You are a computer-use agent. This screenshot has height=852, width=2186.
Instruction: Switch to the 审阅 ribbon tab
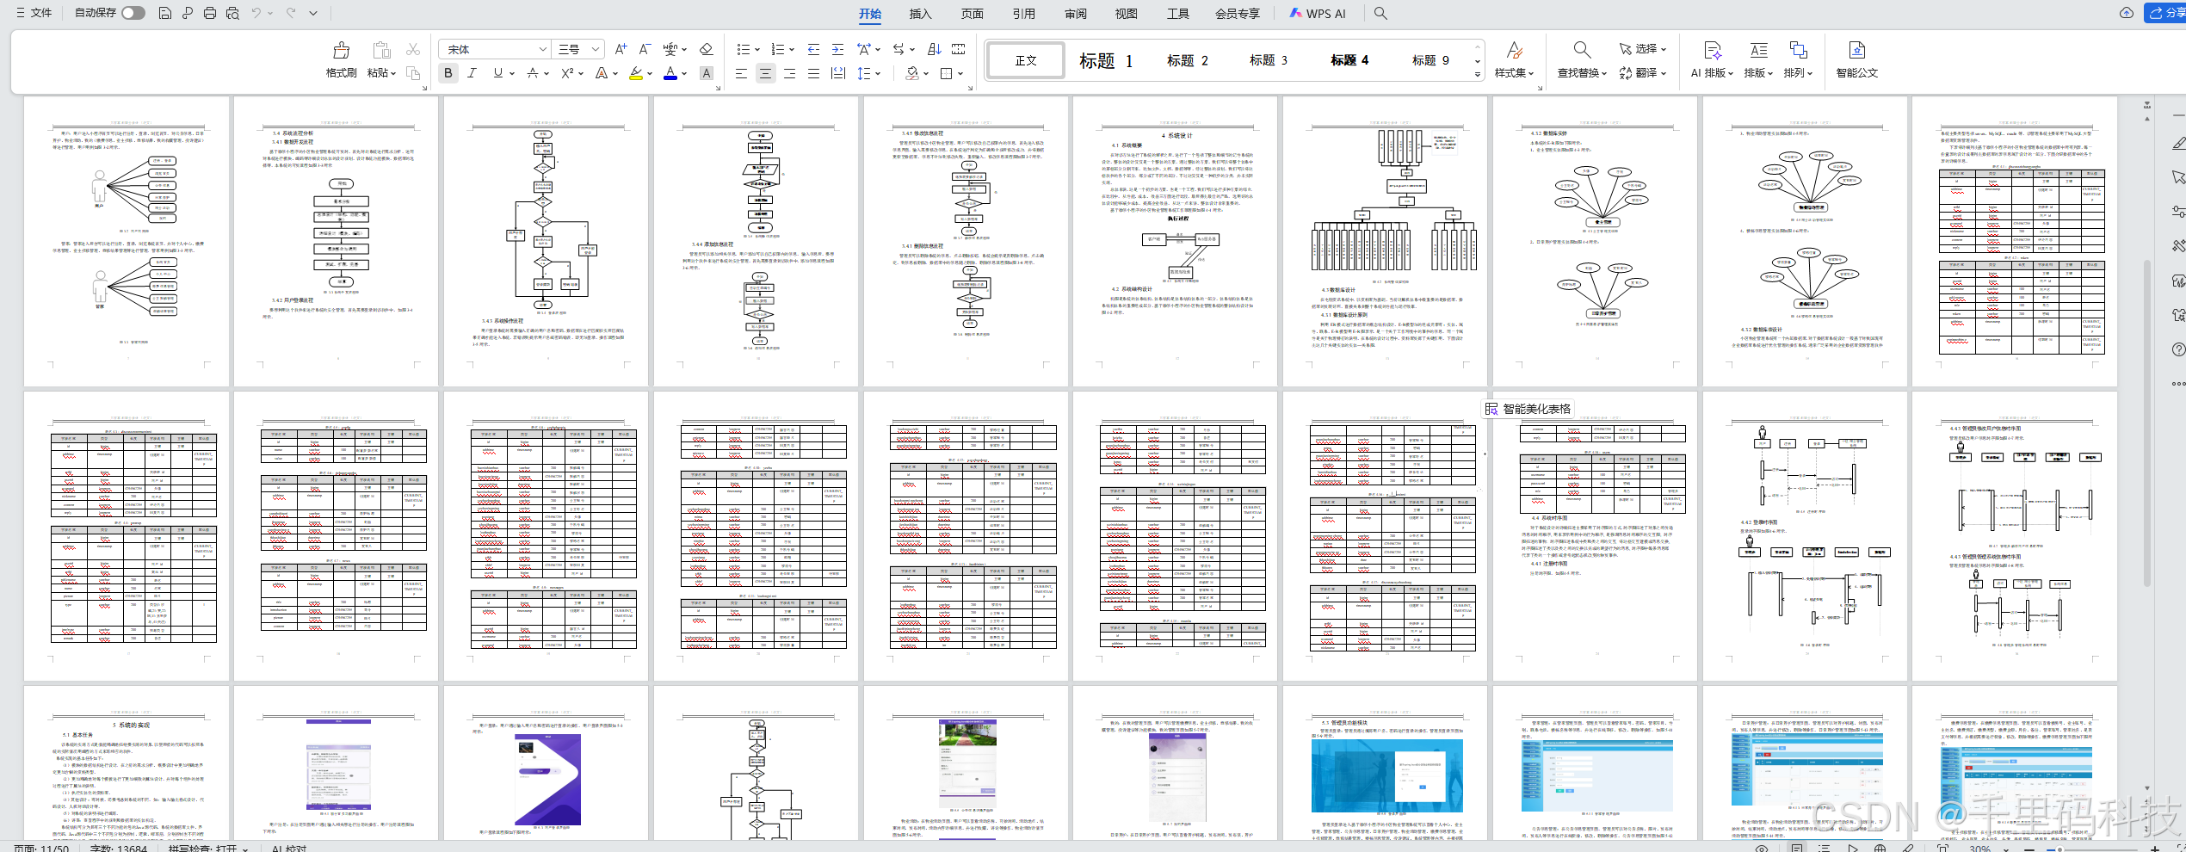(x=1076, y=13)
